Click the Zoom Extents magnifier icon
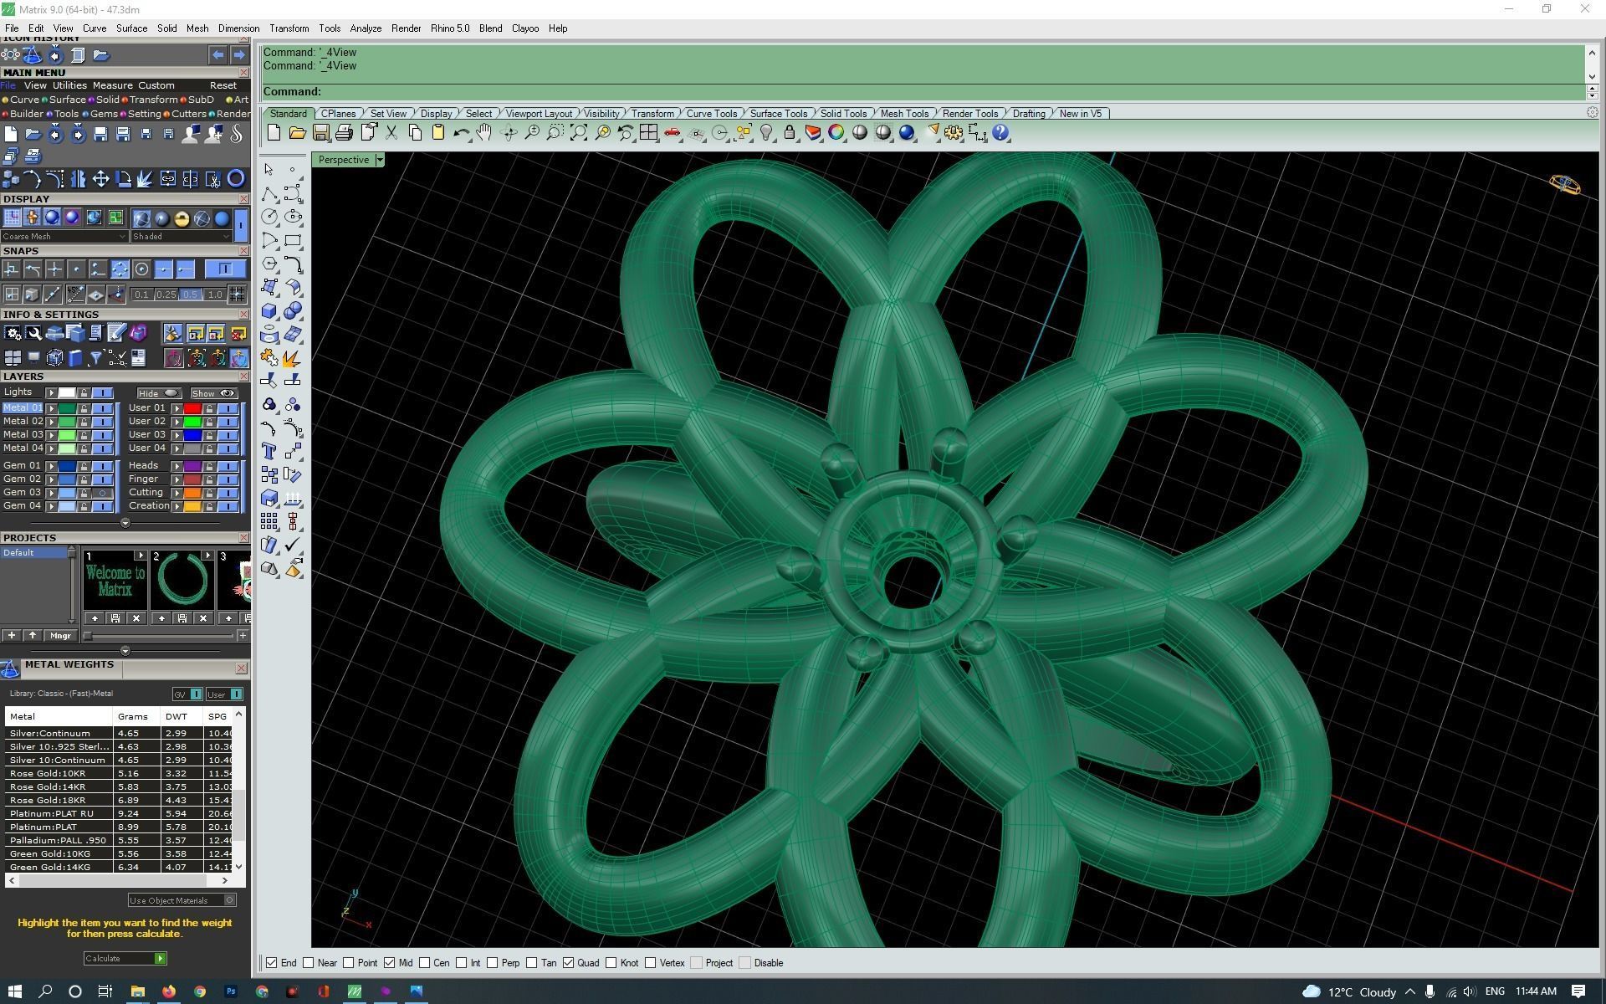1606x1004 pixels. pos(578,133)
